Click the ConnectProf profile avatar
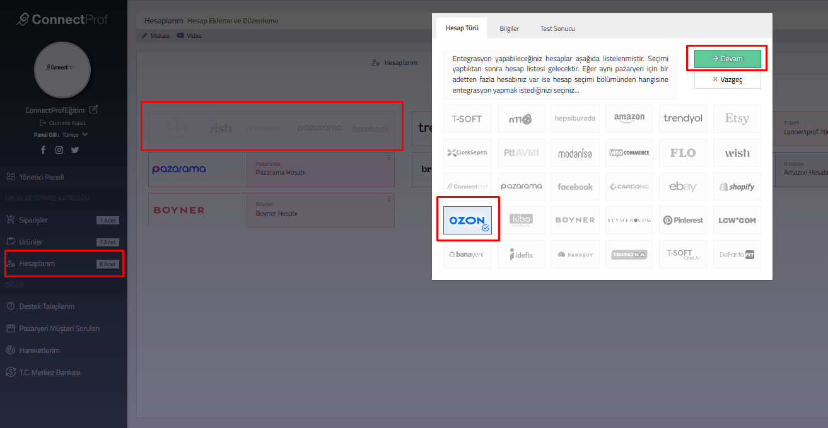This screenshot has height=428, width=828. point(62,70)
